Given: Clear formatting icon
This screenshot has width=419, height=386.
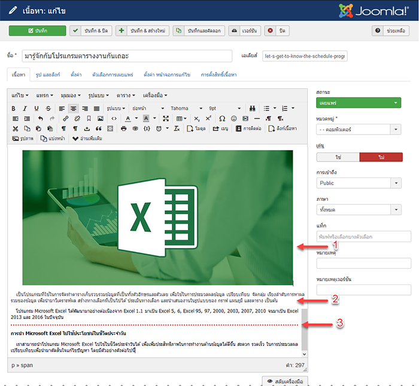Looking at the screenshot, I should 177,128.
